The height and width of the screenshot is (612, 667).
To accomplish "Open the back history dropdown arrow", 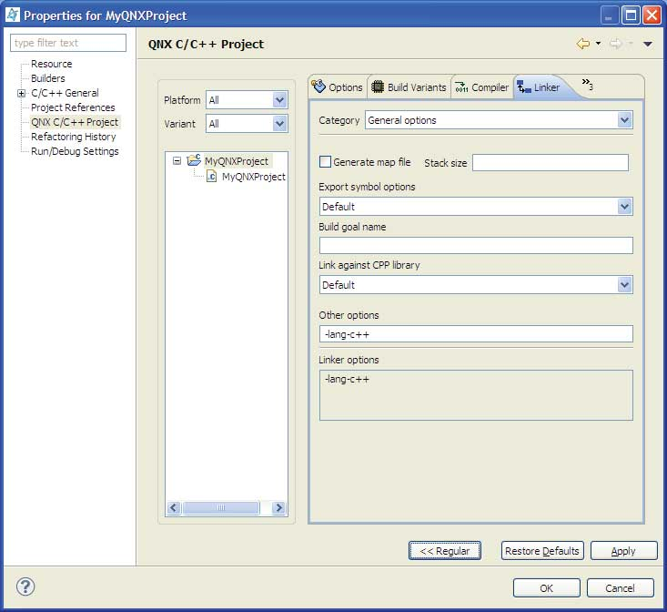I will click(x=598, y=44).
